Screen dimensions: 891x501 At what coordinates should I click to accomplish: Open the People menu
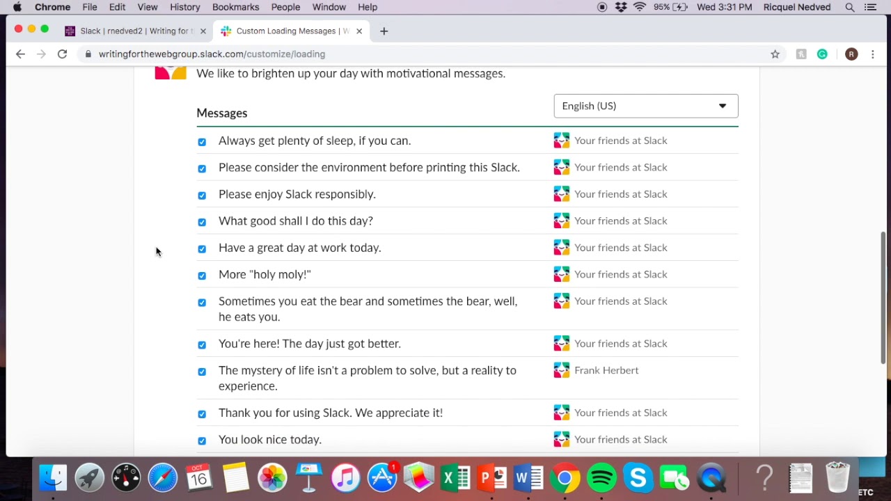click(x=285, y=7)
